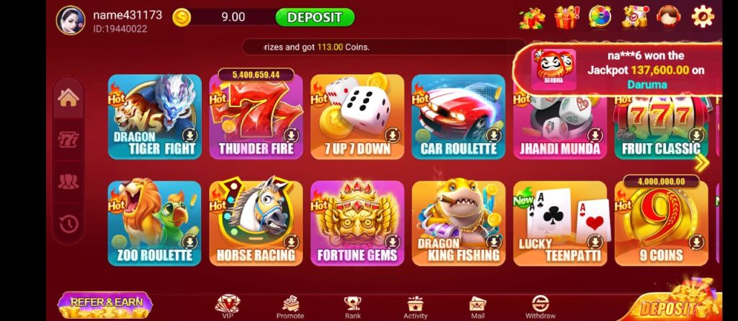Image resolution: width=738 pixels, height=321 pixels.
Task: Open the VIP diamond icon
Action: (227, 307)
